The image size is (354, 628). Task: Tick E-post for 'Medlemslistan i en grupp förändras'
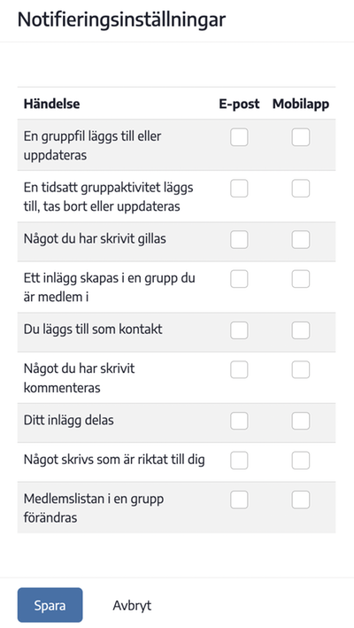point(239,500)
